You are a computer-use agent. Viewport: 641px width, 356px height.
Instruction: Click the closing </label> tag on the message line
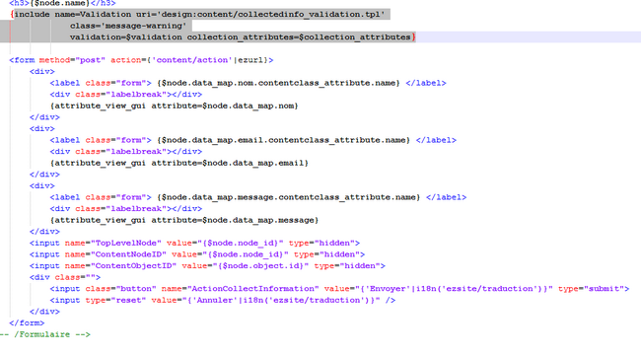coord(446,197)
